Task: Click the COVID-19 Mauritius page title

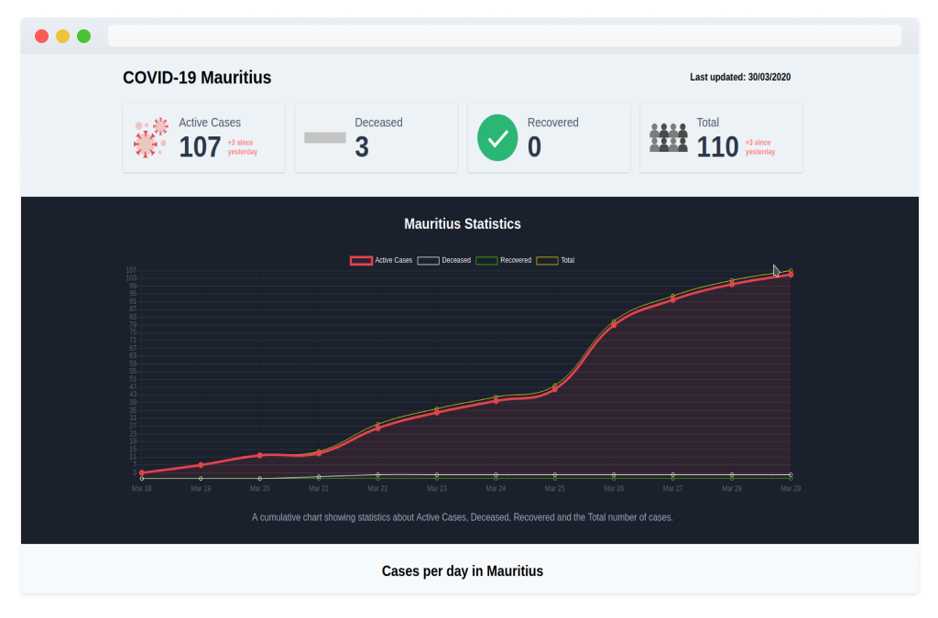Action: click(x=197, y=78)
